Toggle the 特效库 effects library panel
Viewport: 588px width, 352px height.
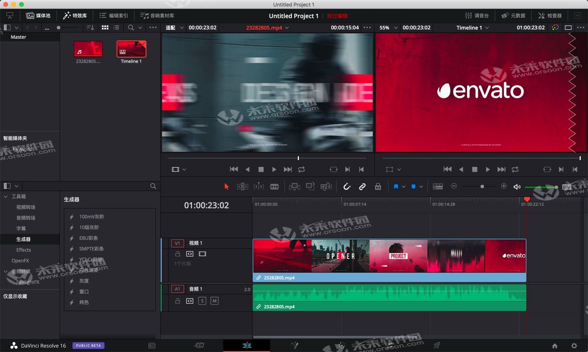point(75,15)
